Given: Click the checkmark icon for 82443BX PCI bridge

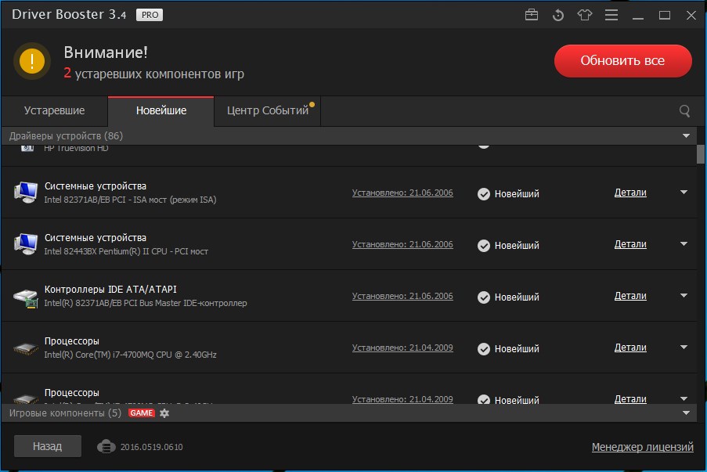Looking at the screenshot, I should 484,246.
